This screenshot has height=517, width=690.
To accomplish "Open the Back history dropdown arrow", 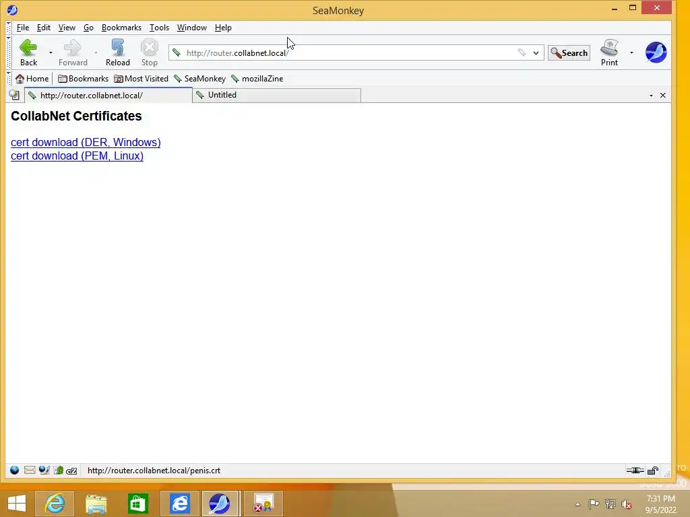I will click(x=51, y=53).
